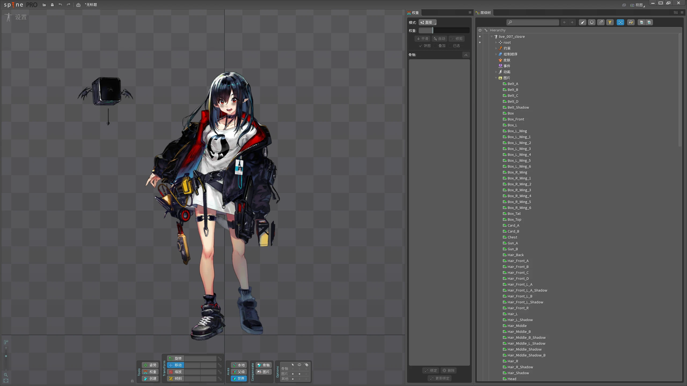Toggle the bones filter icon in tree
This screenshot has width=687, height=386.
582,22
